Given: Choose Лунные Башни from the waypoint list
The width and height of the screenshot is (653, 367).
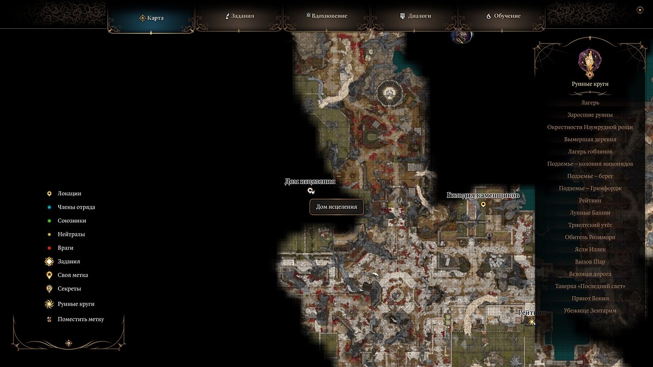Looking at the screenshot, I should 590,213.
